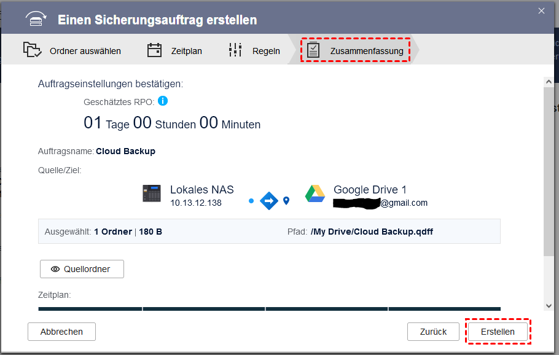This screenshot has width=559, height=355.
Task: Go to Ordner auswählen step
Action: (x=72, y=50)
